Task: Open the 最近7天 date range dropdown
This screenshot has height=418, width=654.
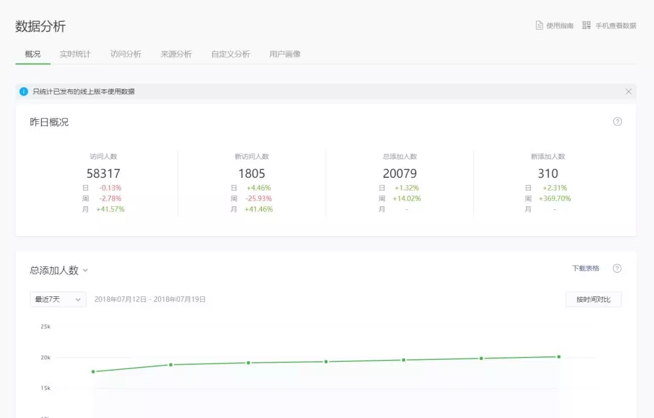Action: (x=58, y=299)
